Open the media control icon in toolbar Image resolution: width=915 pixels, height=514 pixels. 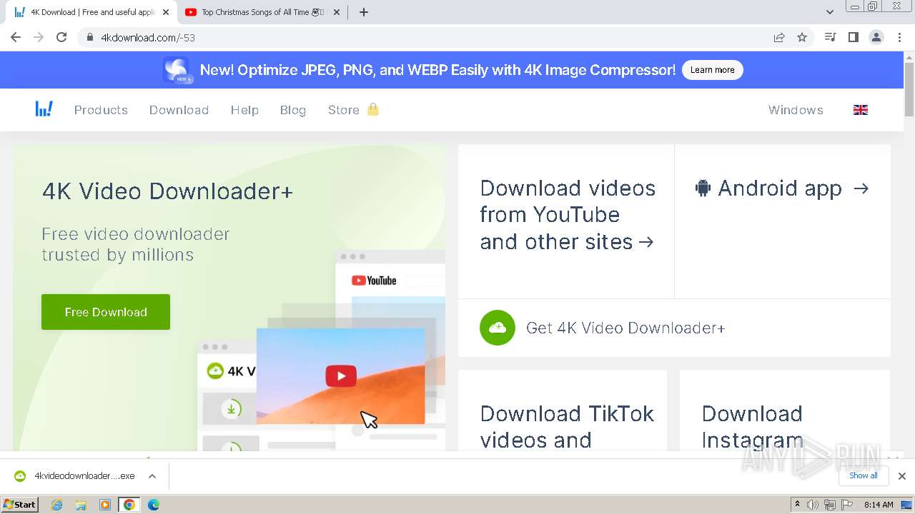[830, 37]
